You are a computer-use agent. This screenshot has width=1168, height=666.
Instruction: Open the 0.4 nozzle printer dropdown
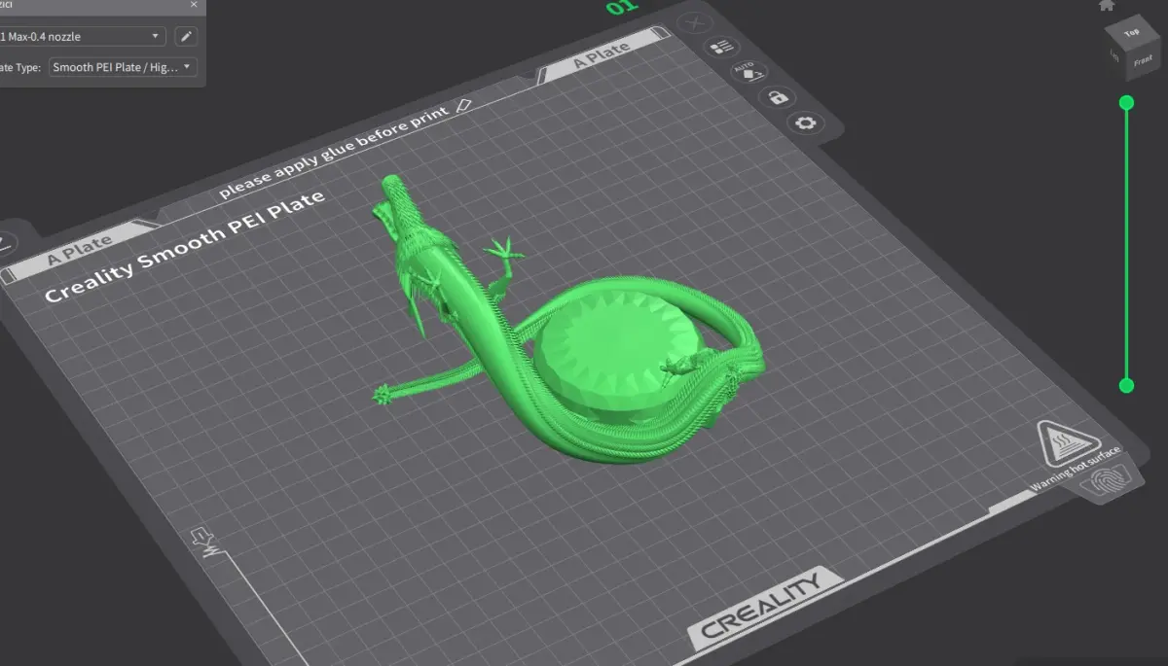coord(83,37)
